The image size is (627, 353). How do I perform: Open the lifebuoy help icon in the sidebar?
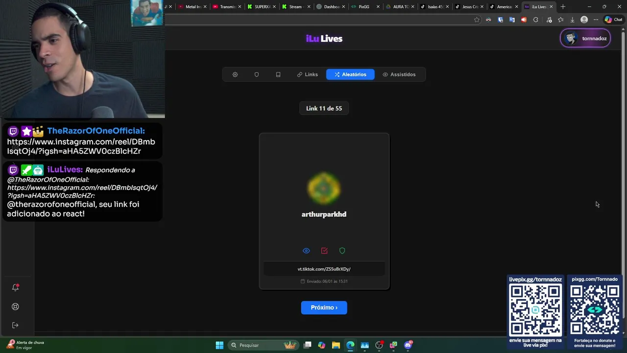click(15, 306)
